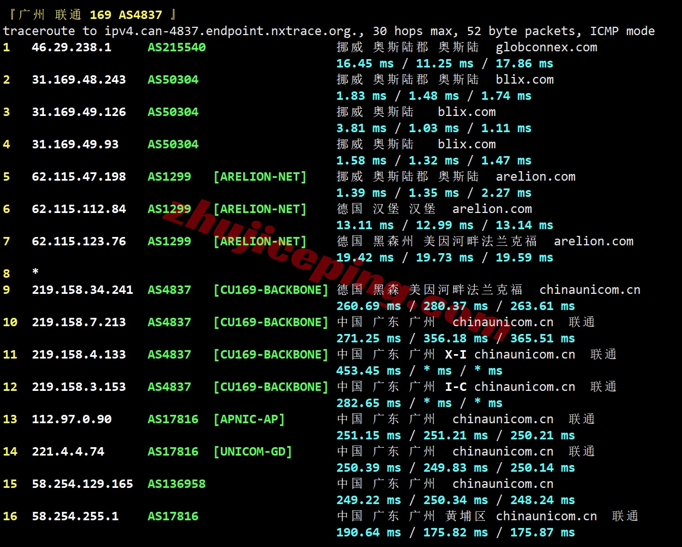The width and height of the screenshot is (682, 547).
Task: Select IP address 31.169.48.243
Action: [x=79, y=80]
